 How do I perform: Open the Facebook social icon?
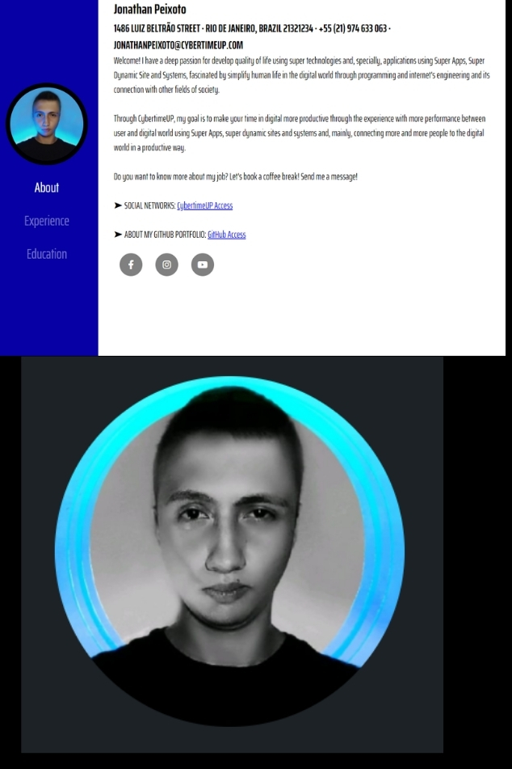point(131,265)
